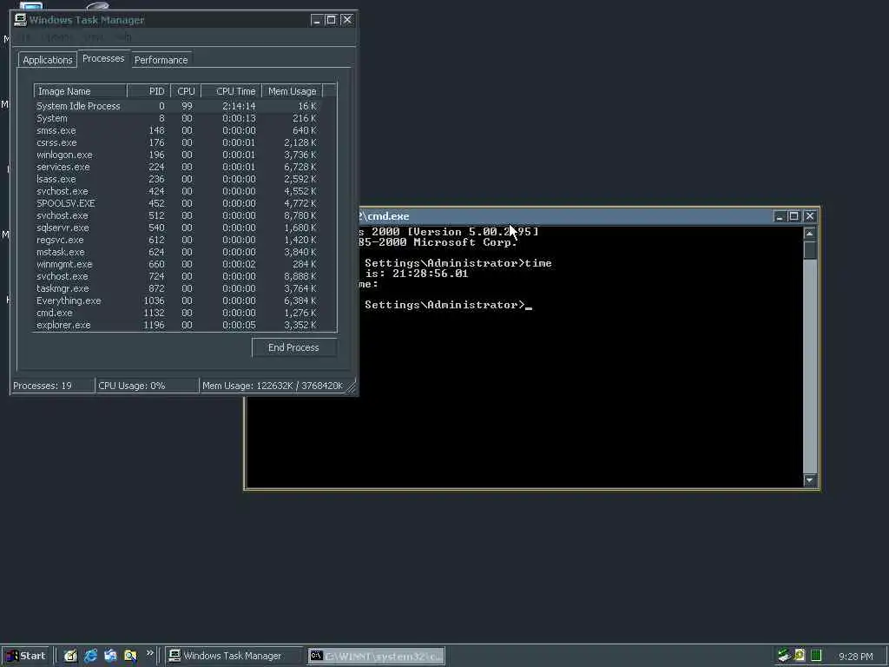The width and height of the screenshot is (889, 667).
Task: Click the 9:28 PM system clock
Action: (855, 657)
